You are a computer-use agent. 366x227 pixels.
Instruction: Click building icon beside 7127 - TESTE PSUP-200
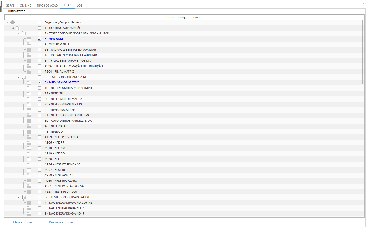click(x=29, y=192)
